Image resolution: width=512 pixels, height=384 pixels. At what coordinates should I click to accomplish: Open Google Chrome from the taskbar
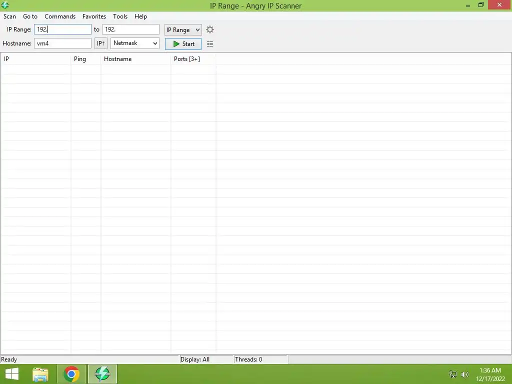(71, 374)
